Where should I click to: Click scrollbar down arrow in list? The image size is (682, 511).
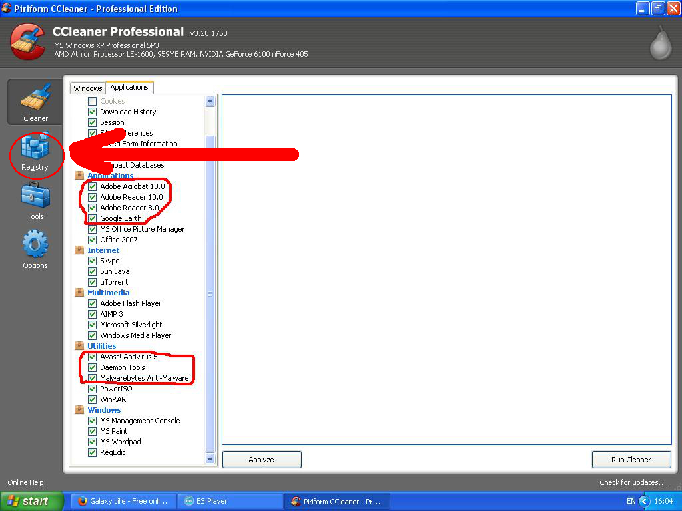(210, 459)
